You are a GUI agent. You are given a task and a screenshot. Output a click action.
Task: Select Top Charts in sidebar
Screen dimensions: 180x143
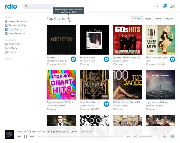tap(13, 29)
